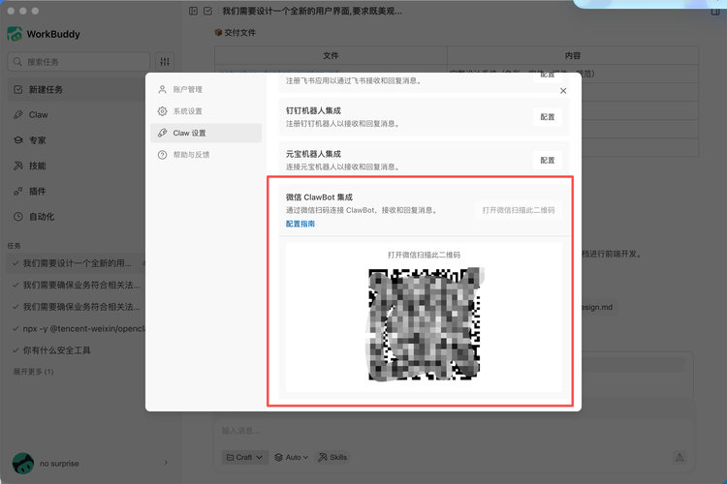
Task: Click 配置 button for 钉钉机器人集成
Action: pyautogui.click(x=547, y=117)
